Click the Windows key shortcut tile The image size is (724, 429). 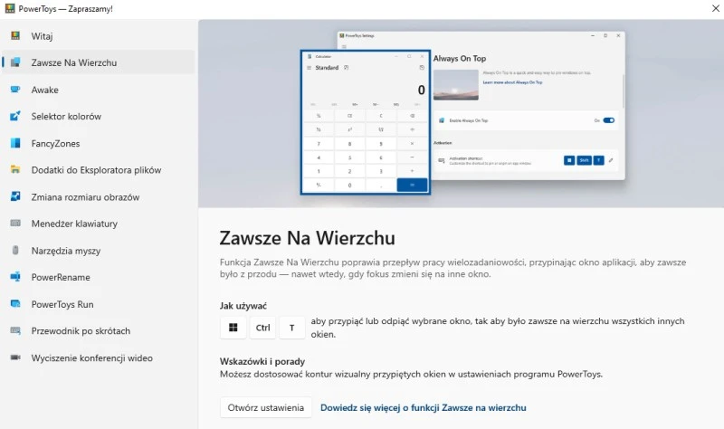point(233,328)
